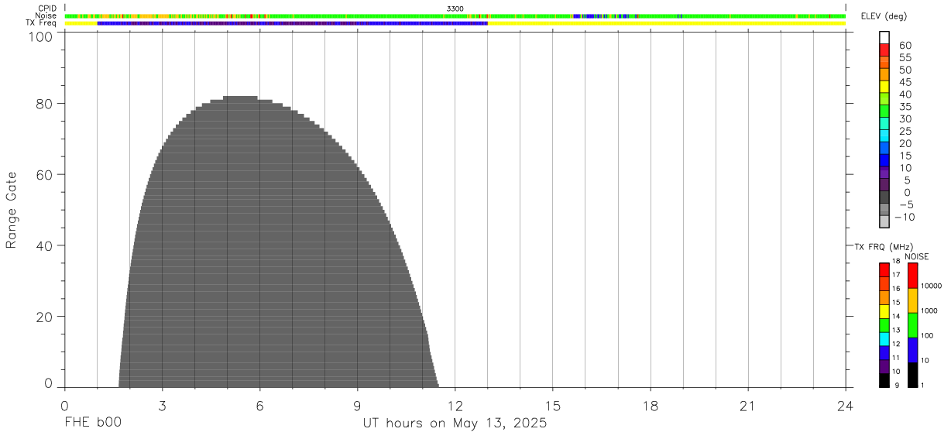The image size is (951, 439).
Task: Click the '17' label on the TX FRQ colorbar
Action: [896, 276]
